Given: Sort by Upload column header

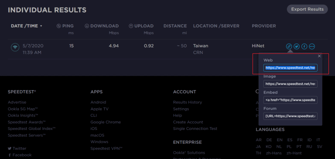Looking at the screenshot, I should point(141,26).
